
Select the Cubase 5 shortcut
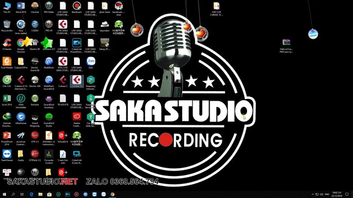coord(63,81)
